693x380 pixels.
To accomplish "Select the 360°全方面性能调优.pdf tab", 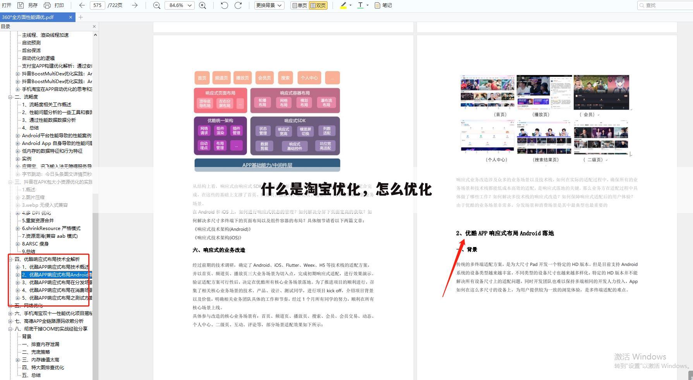I will point(34,17).
